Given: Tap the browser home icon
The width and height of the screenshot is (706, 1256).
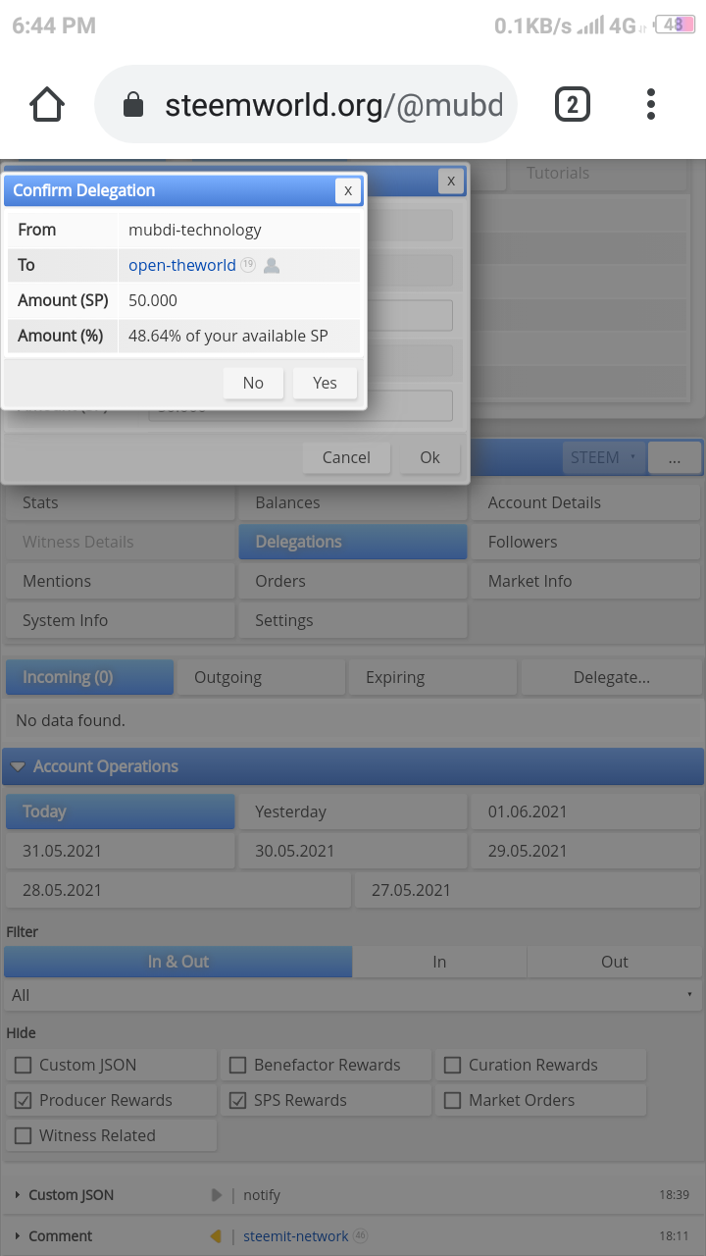Looking at the screenshot, I should tap(47, 104).
